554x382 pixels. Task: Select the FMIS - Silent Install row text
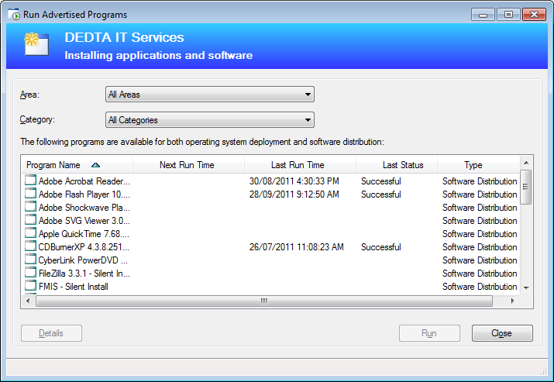coord(73,287)
